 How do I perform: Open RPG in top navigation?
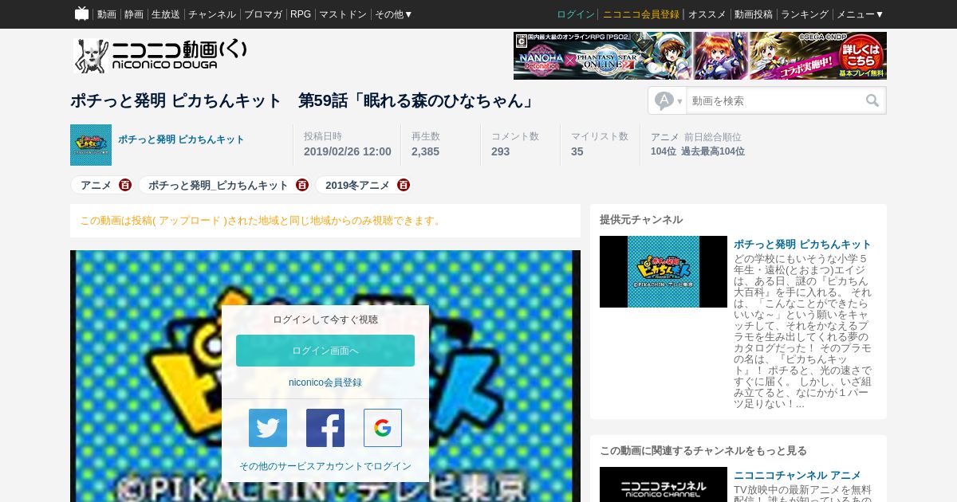301,14
